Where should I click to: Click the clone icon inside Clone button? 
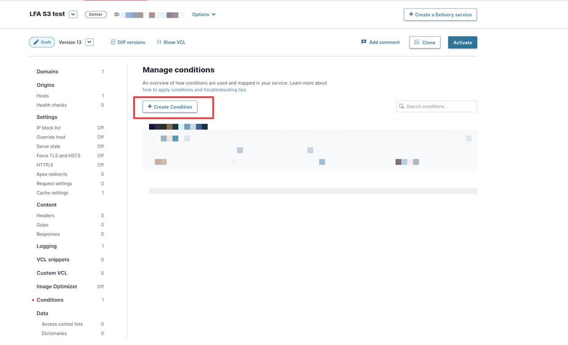coord(417,42)
